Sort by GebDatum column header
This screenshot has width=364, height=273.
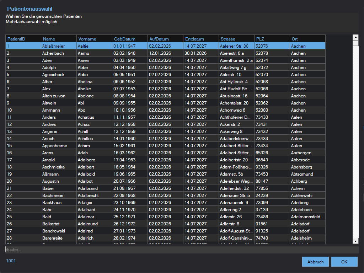(x=130, y=39)
